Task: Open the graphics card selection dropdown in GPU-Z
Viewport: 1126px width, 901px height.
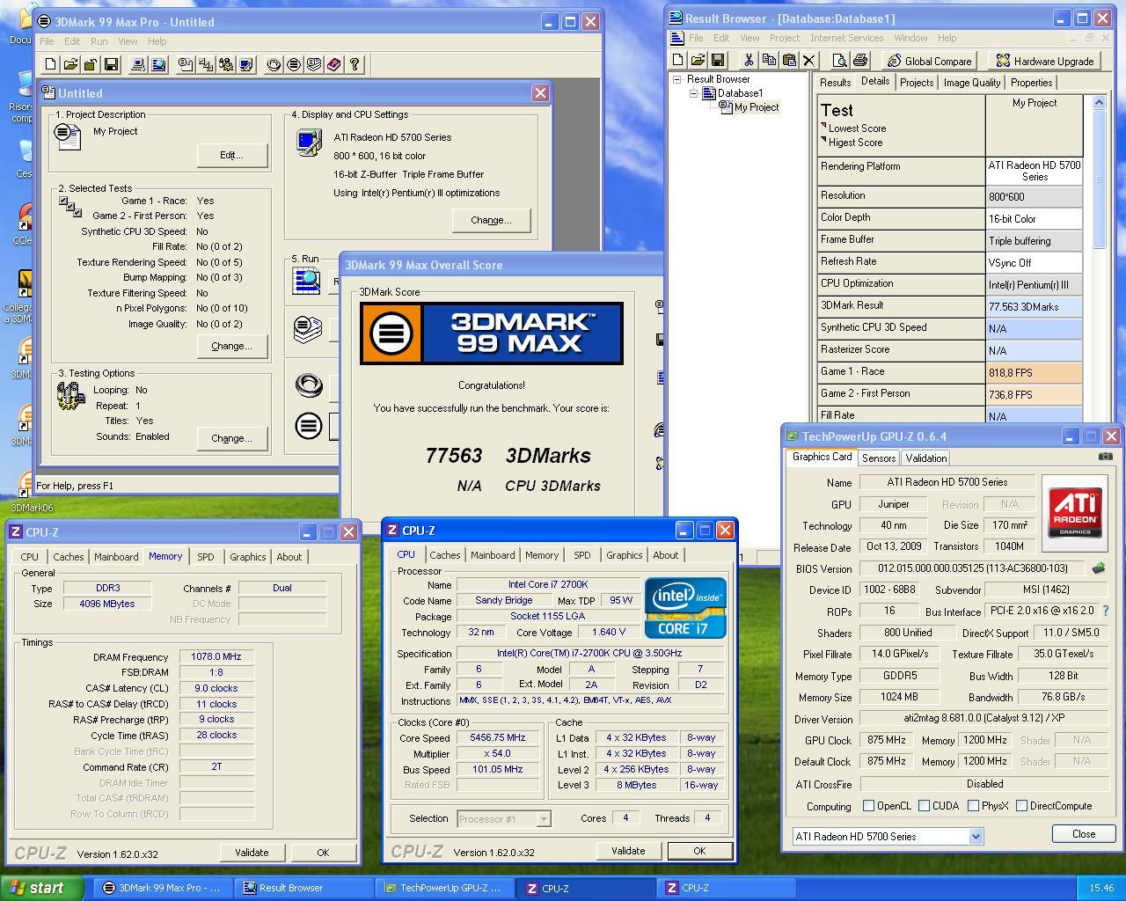Action: [976, 837]
